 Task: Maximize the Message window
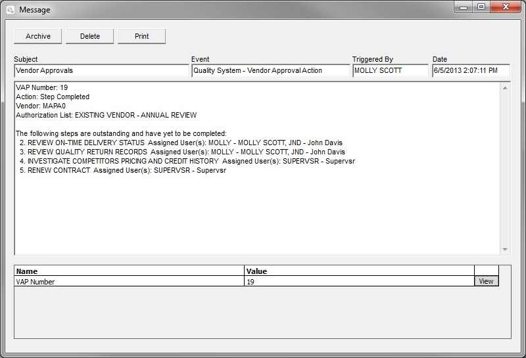(x=481, y=7)
